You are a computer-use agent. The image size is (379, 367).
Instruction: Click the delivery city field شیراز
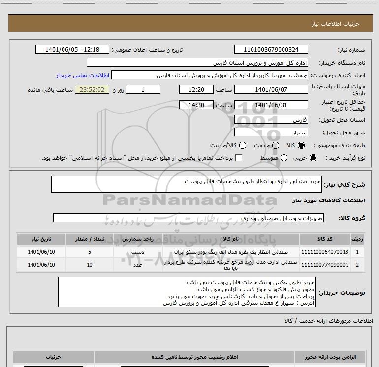point(271,132)
